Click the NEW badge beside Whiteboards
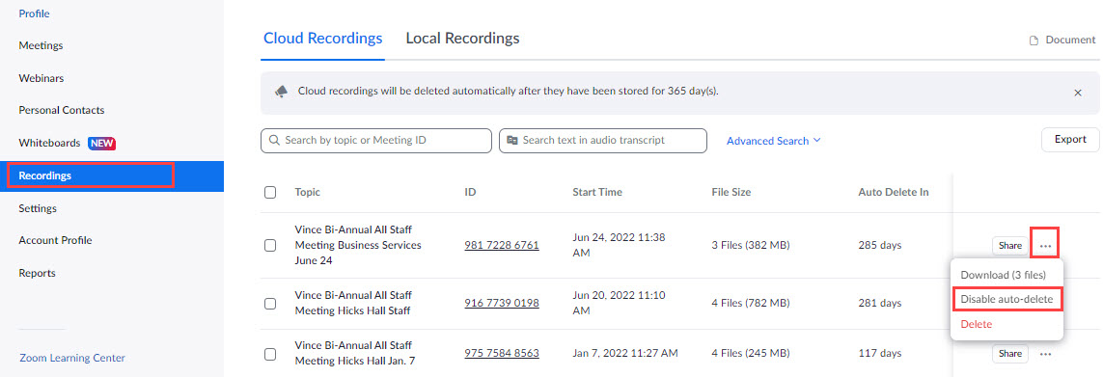1103x377 pixels. [x=102, y=144]
